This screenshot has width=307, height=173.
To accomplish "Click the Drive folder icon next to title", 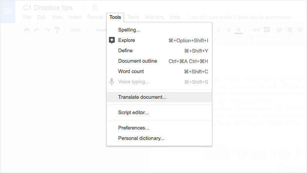I will 95,8.
